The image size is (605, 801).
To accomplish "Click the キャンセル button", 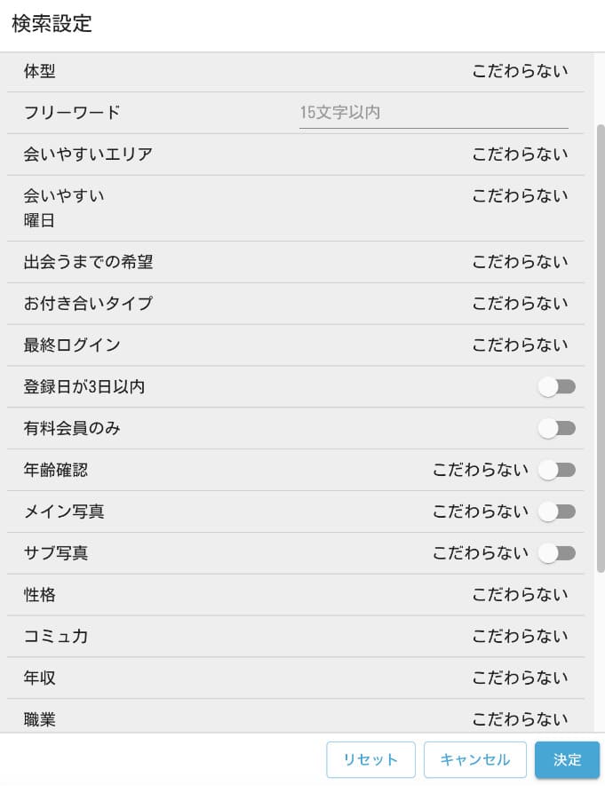I will pyautogui.click(x=475, y=760).
